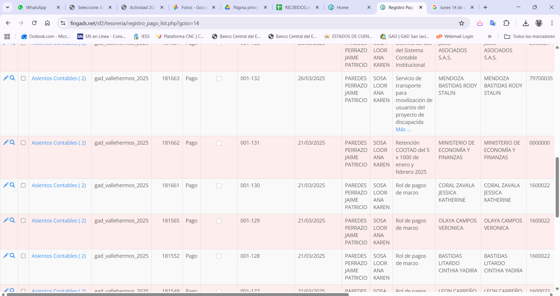The width and height of the screenshot is (560, 296).
Task: Click the edit pencil icon for record 181661
Action: (x=6, y=185)
